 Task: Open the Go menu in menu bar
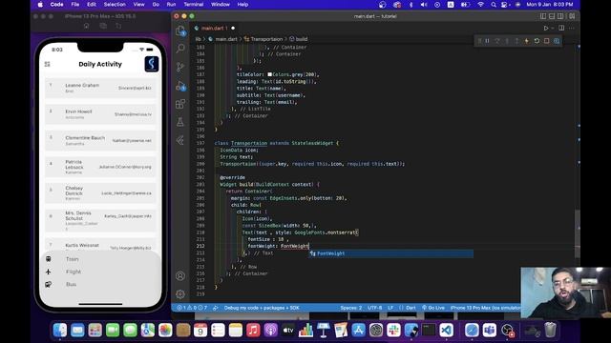tap(156, 4)
